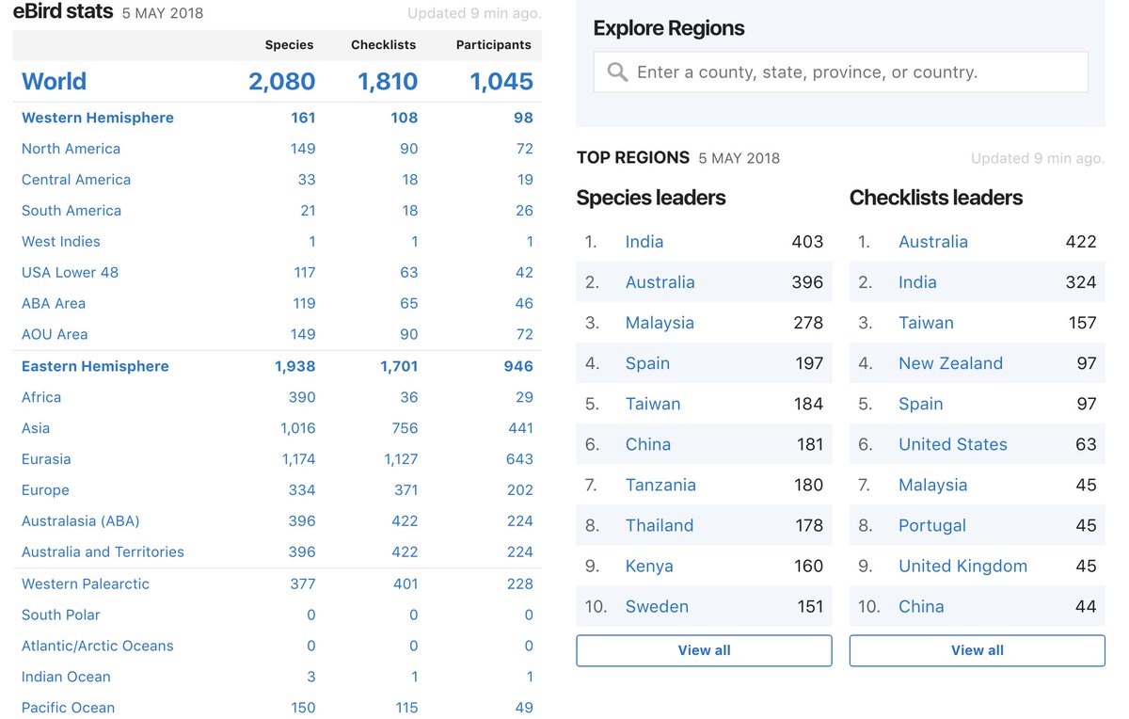Open Spain in Species leaders

pos(648,363)
